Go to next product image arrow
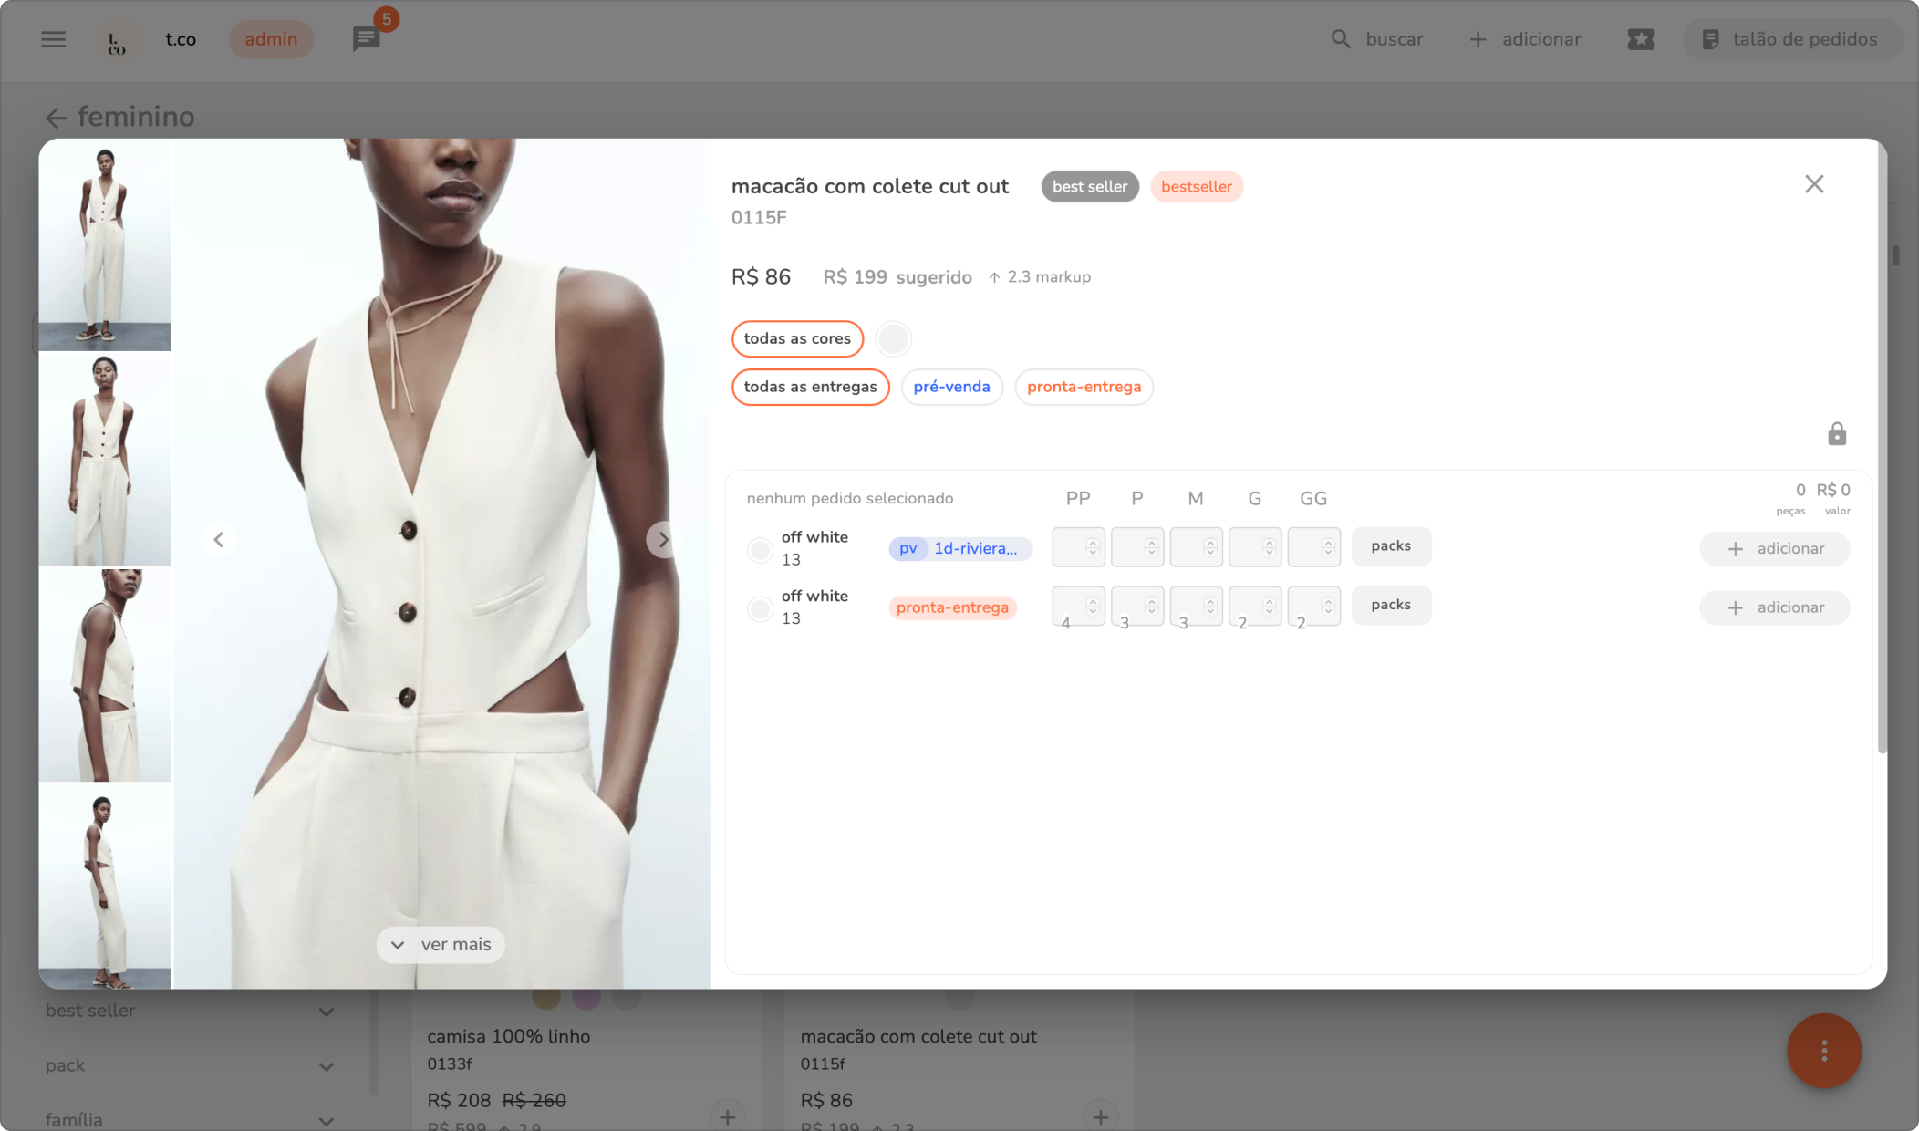1919x1131 pixels. [663, 540]
